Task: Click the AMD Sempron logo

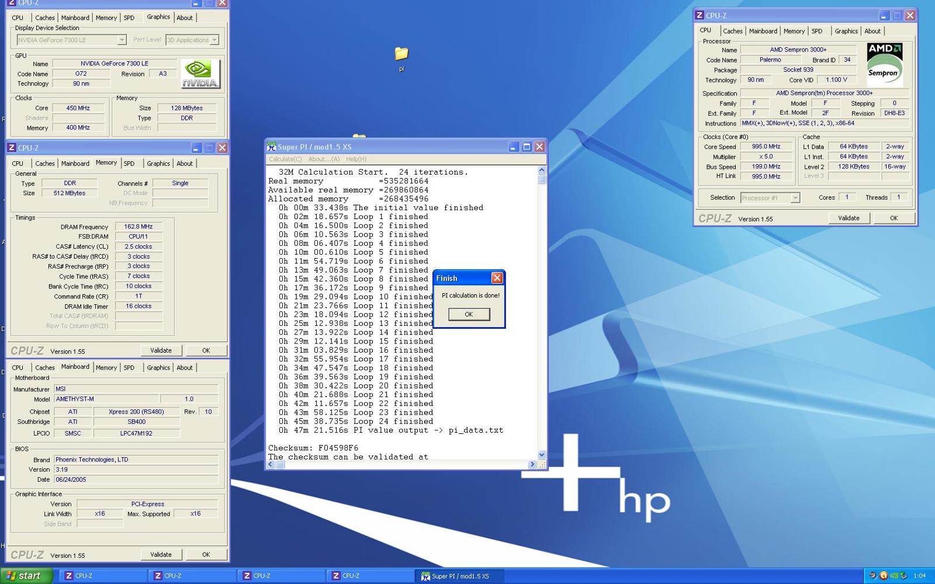Action: pyautogui.click(x=885, y=64)
